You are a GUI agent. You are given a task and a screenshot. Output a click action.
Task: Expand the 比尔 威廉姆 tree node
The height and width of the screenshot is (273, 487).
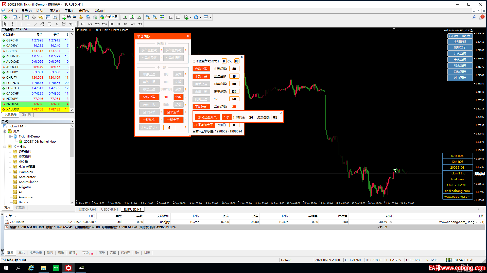point(10,167)
